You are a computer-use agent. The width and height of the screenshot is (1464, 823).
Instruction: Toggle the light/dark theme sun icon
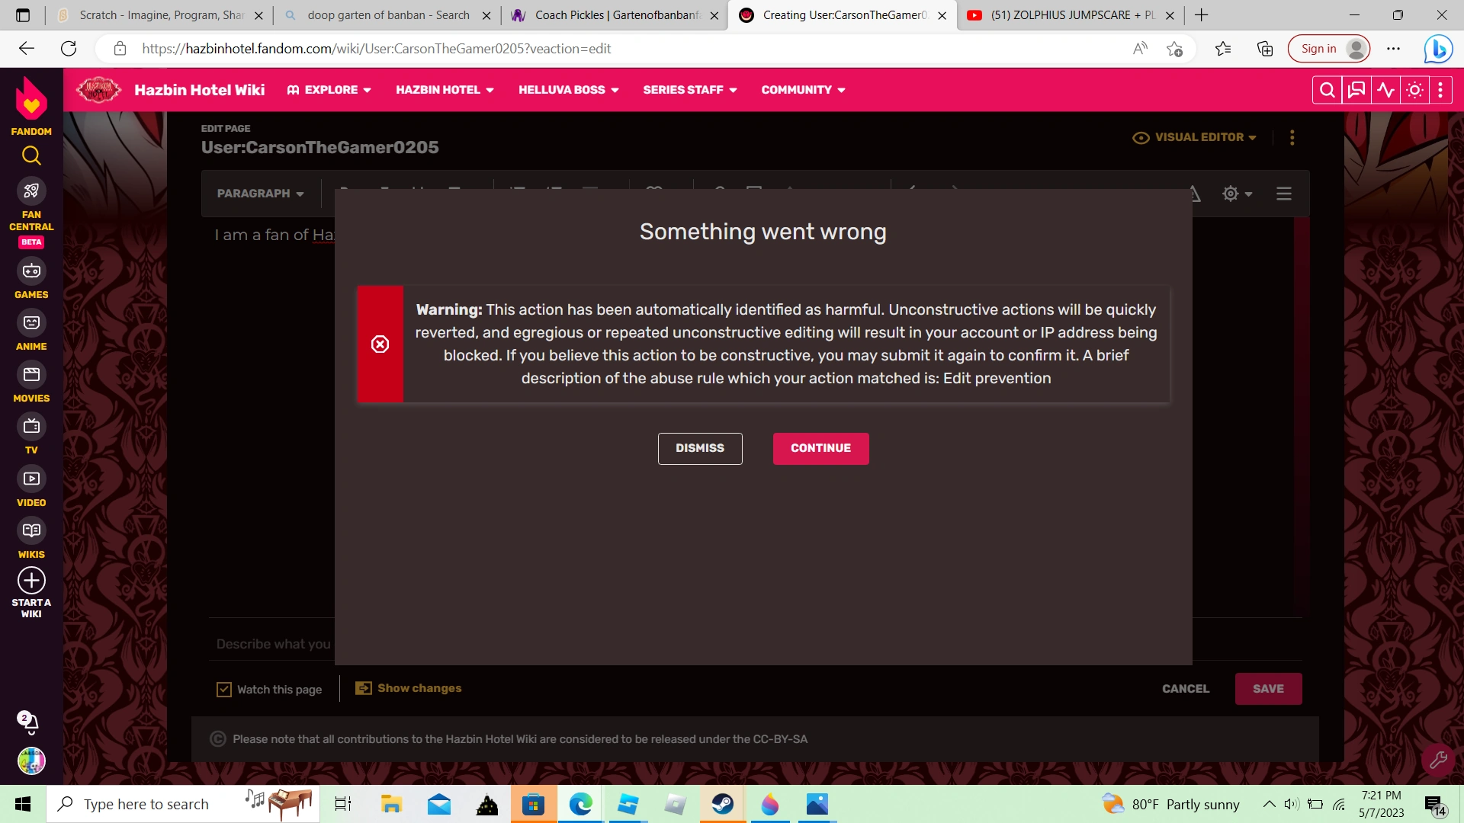pos(1414,89)
